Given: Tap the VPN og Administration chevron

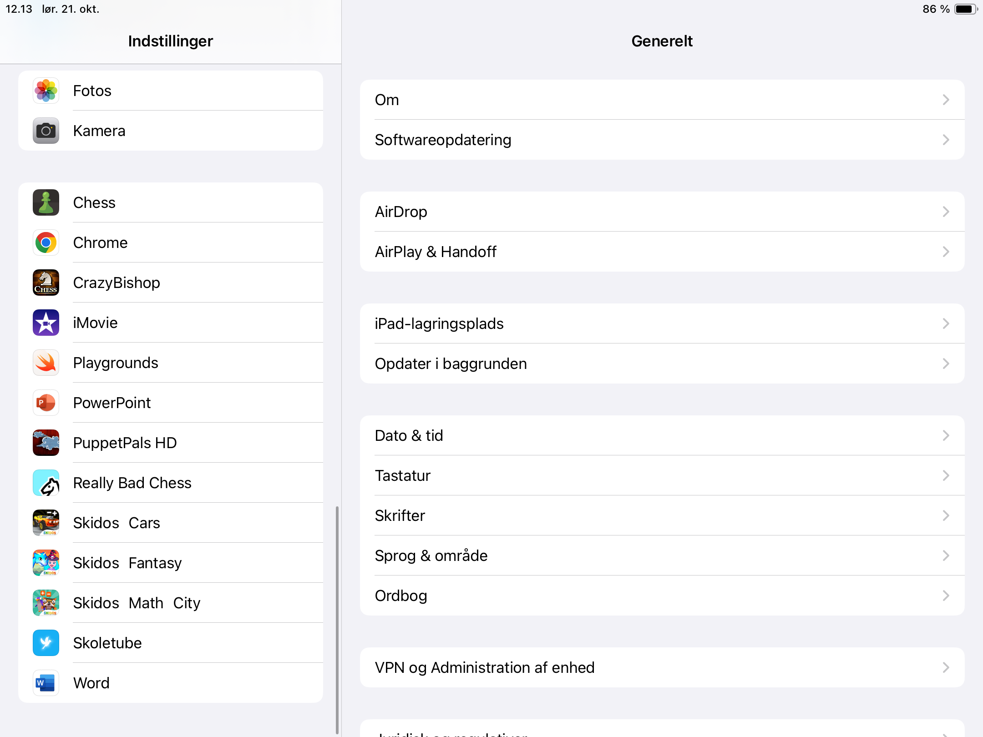Looking at the screenshot, I should pos(946,667).
